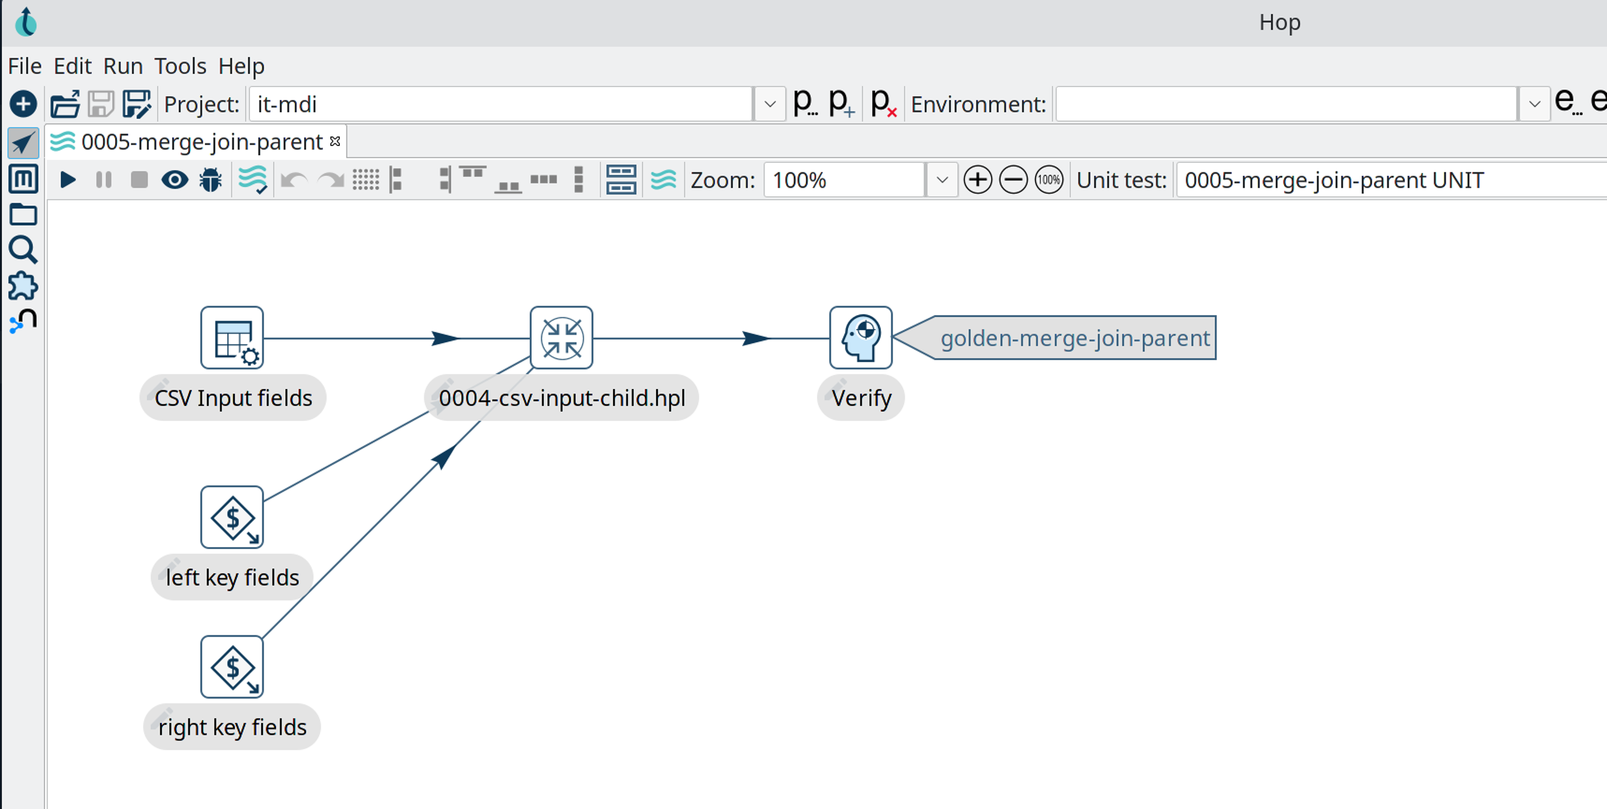This screenshot has width=1607, height=809.
Task: Click the zoom out minus button
Action: (1013, 180)
